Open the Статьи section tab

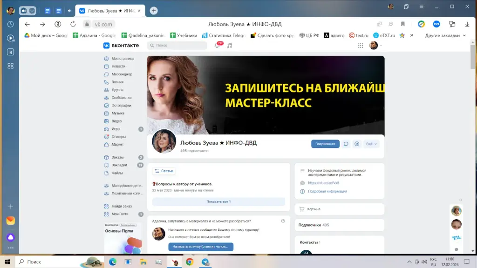[164, 171]
